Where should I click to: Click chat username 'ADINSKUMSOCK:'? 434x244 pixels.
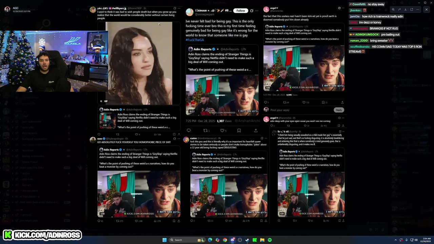click(x=367, y=35)
